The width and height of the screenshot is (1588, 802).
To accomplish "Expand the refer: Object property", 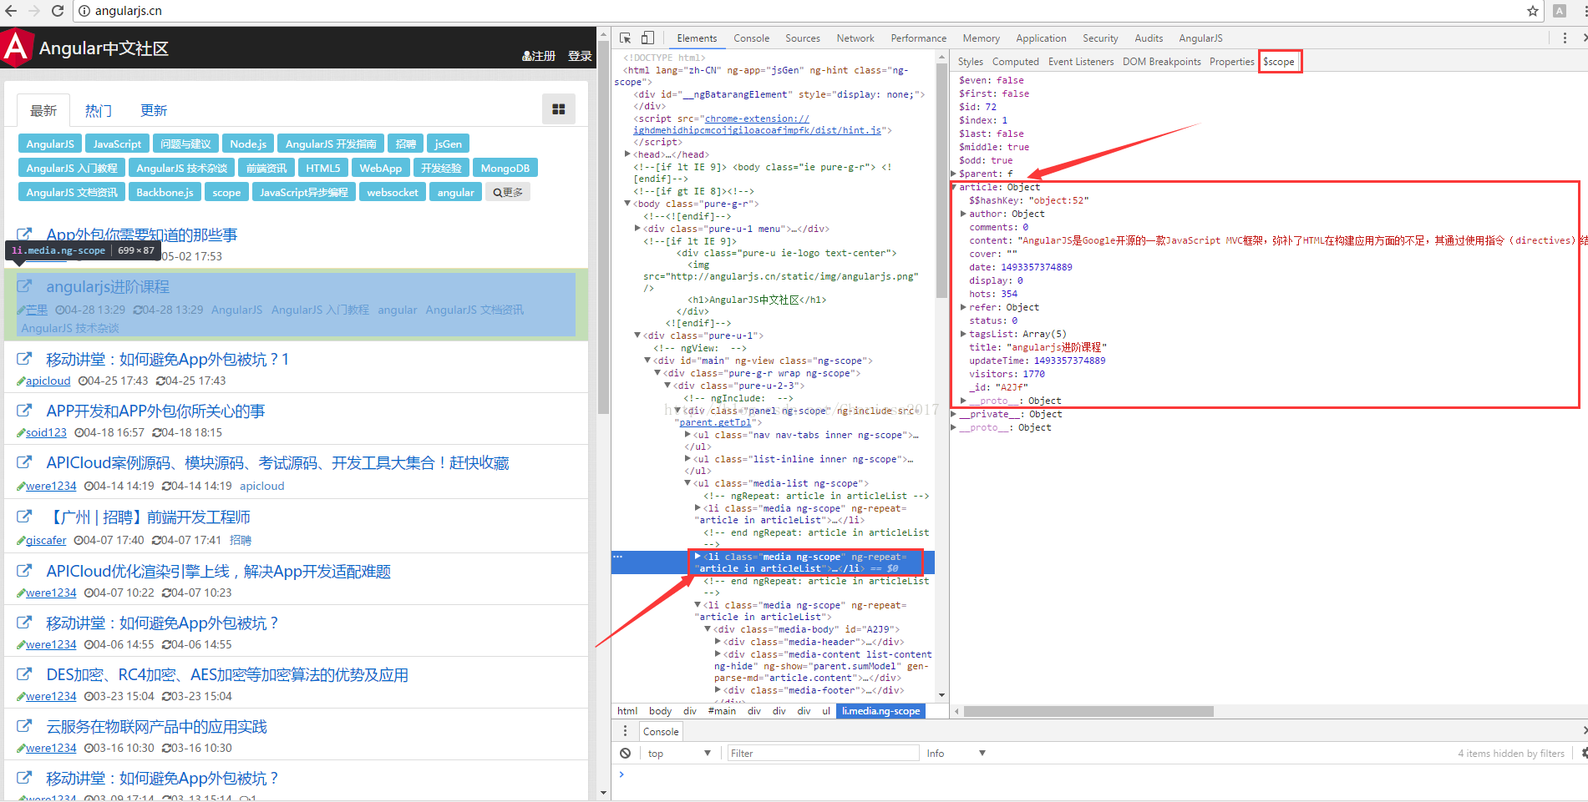I will click(x=964, y=307).
